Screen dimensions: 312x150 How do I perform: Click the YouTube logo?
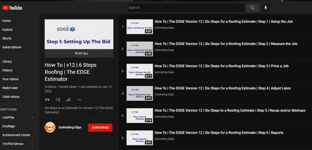tap(12, 8)
